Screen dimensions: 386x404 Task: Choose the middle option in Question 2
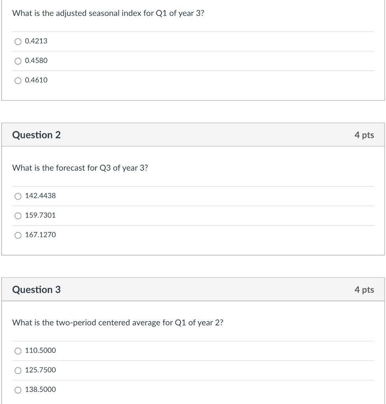pyautogui.click(x=18, y=215)
